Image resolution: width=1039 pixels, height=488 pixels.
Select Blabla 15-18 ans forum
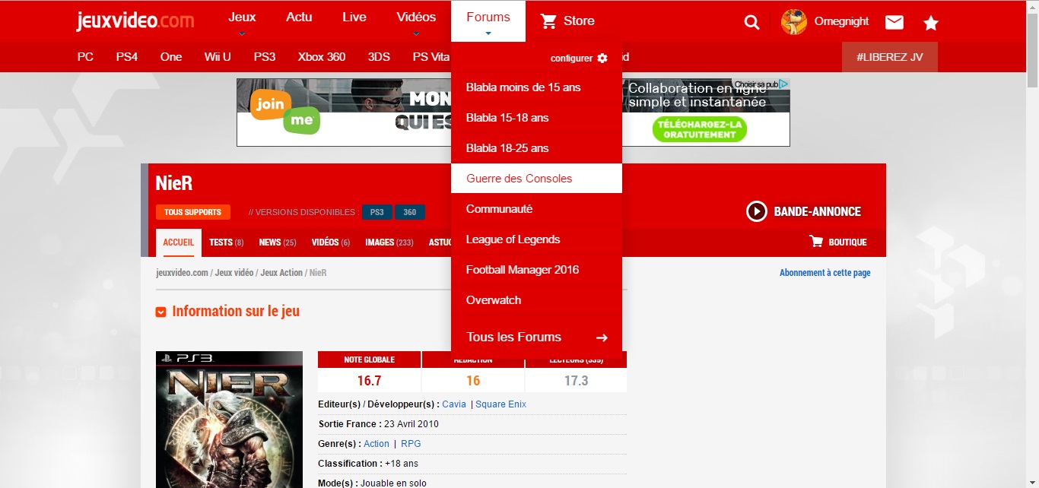click(x=536, y=118)
